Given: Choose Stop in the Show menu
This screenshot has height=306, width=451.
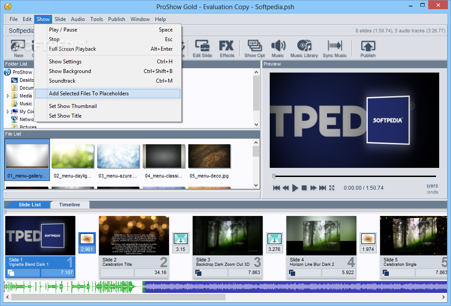Looking at the screenshot, I should click(x=108, y=39).
